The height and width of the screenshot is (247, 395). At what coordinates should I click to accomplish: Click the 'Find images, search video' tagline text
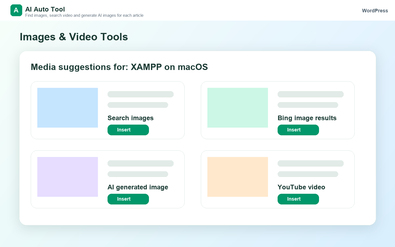pyautogui.click(x=84, y=15)
